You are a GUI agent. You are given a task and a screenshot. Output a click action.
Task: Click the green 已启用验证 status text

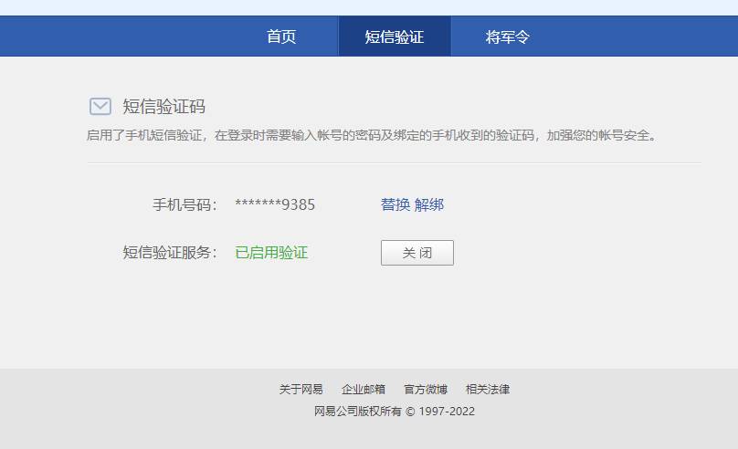click(x=271, y=253)
